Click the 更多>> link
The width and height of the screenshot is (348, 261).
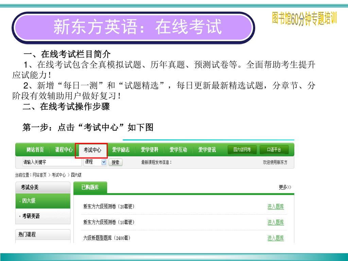(285, 187)
